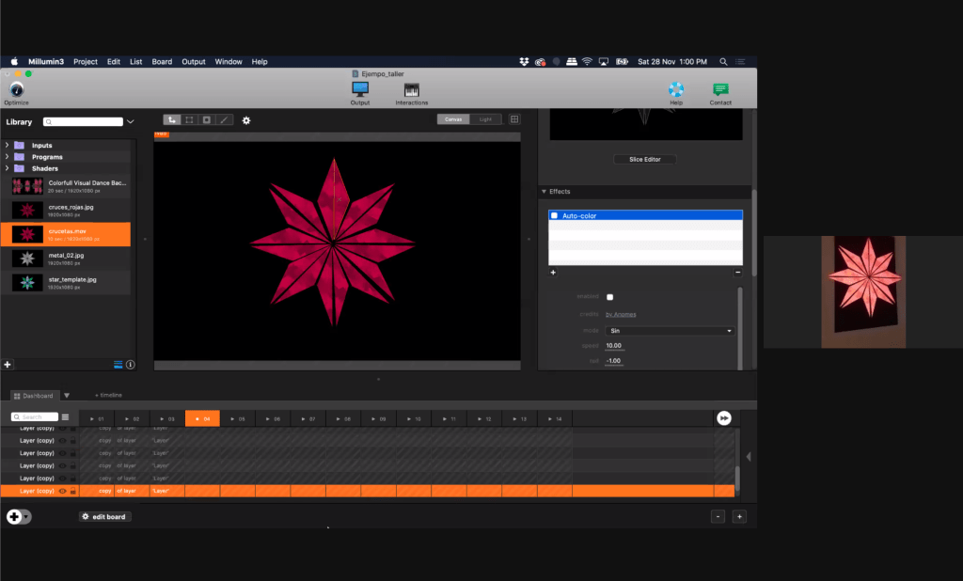Switch canvas view to Light tab

point(485,119)
